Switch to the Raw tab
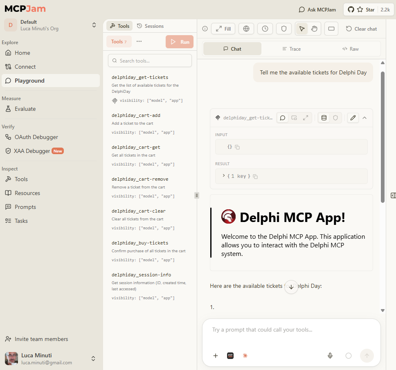The height and width of the screenshot is (370, 396). (x=351, y=49)
